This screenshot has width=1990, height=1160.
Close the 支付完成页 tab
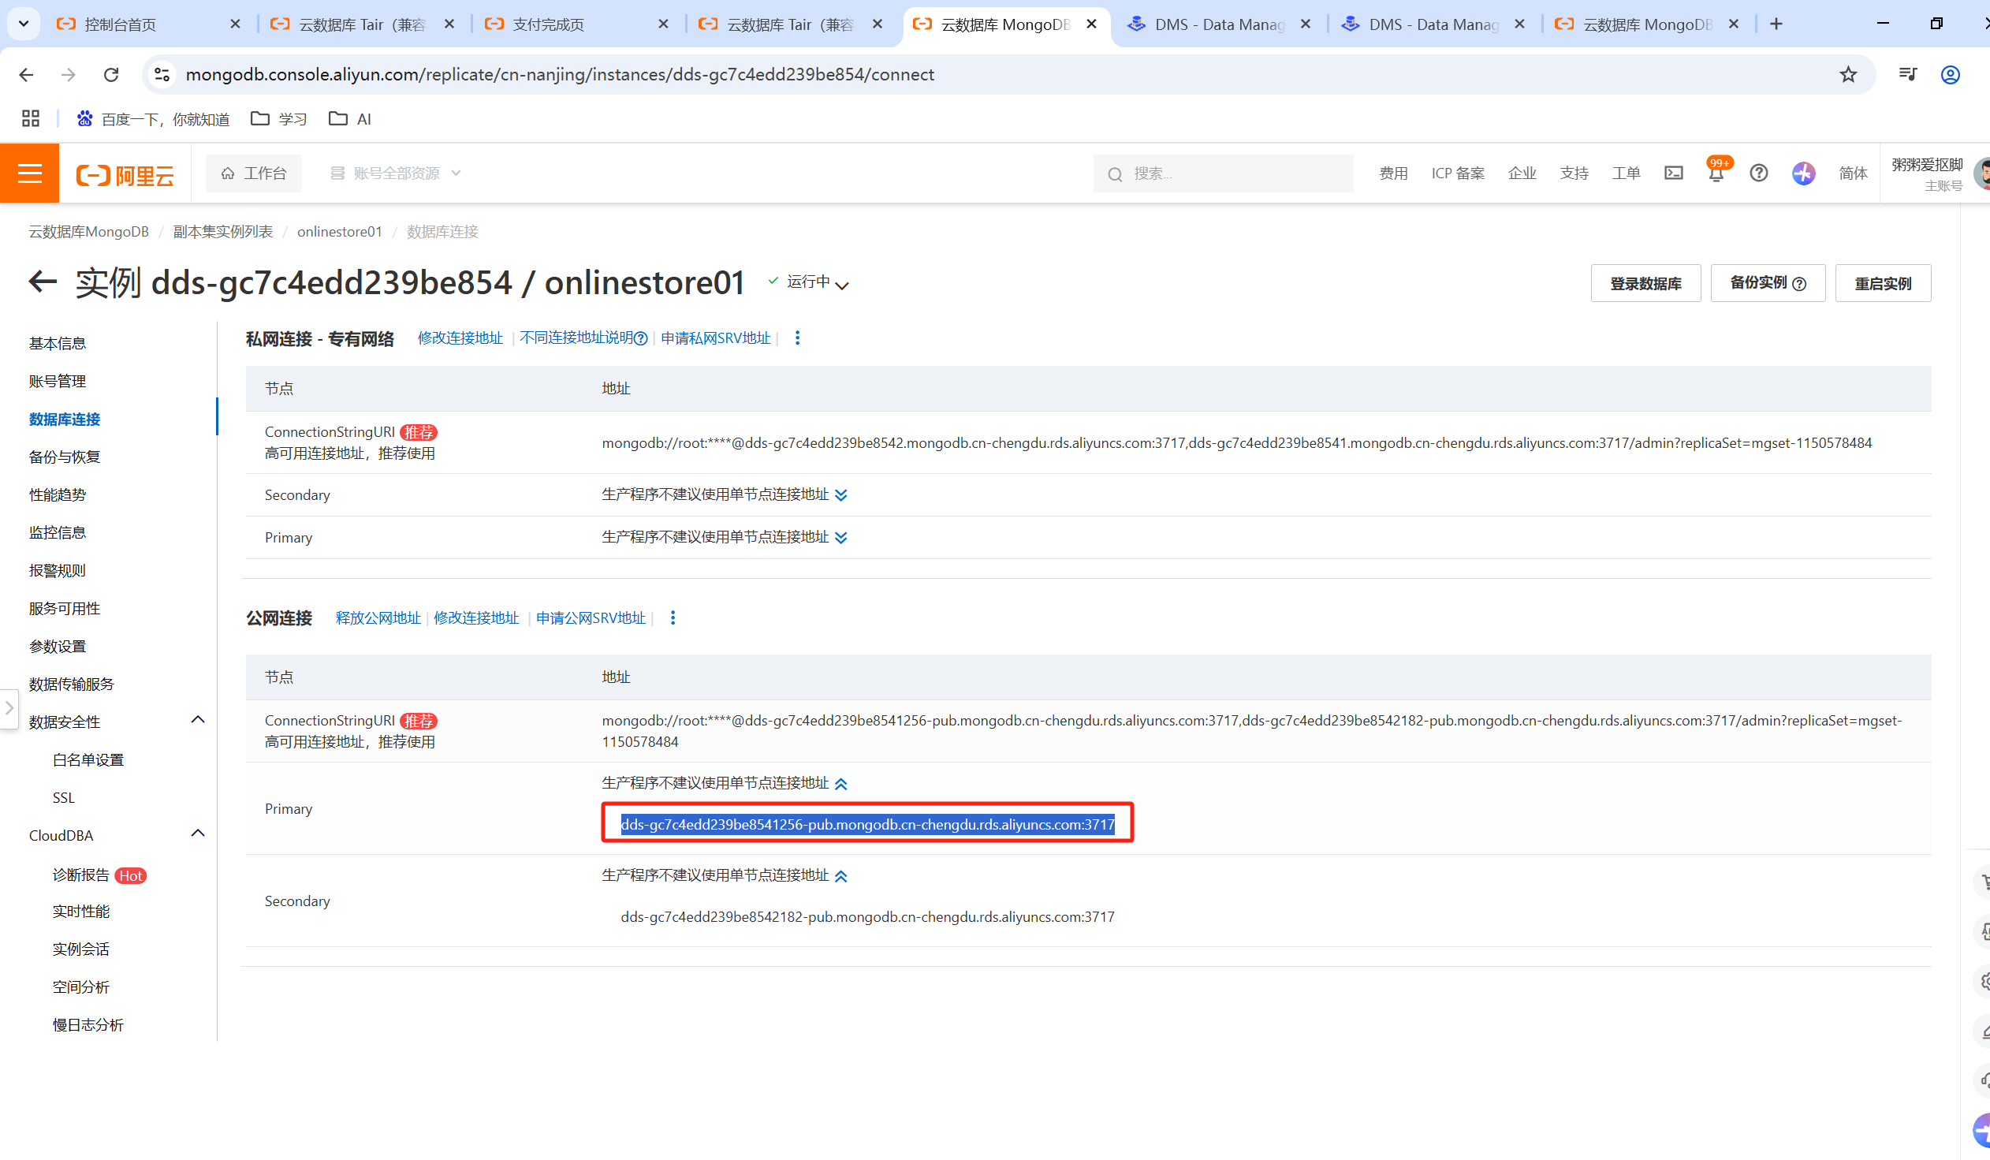click(662, 24)
